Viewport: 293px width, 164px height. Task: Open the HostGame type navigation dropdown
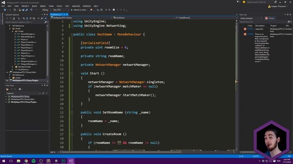pyautogui.click(x=143, y=18)
